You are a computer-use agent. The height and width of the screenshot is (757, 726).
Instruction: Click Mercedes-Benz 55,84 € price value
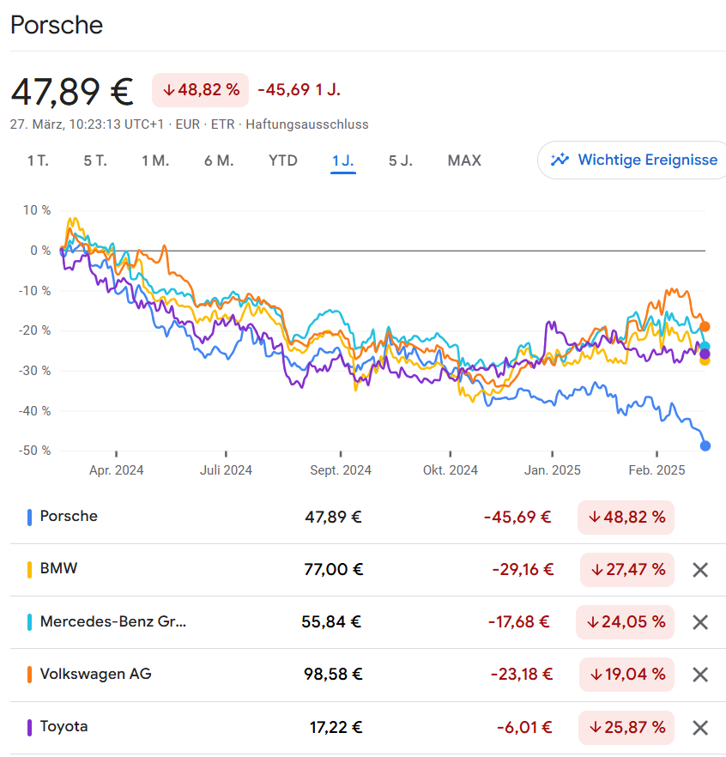[x=331, y=621]
